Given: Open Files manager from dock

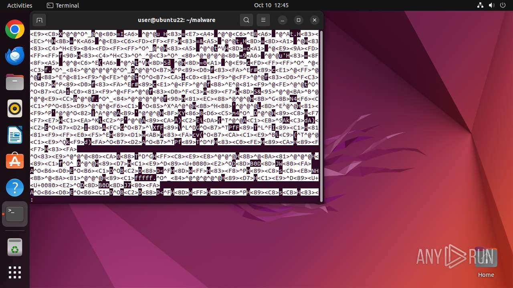Looking at the screenshot, I should pyautogui.click(x=15, y=82).
